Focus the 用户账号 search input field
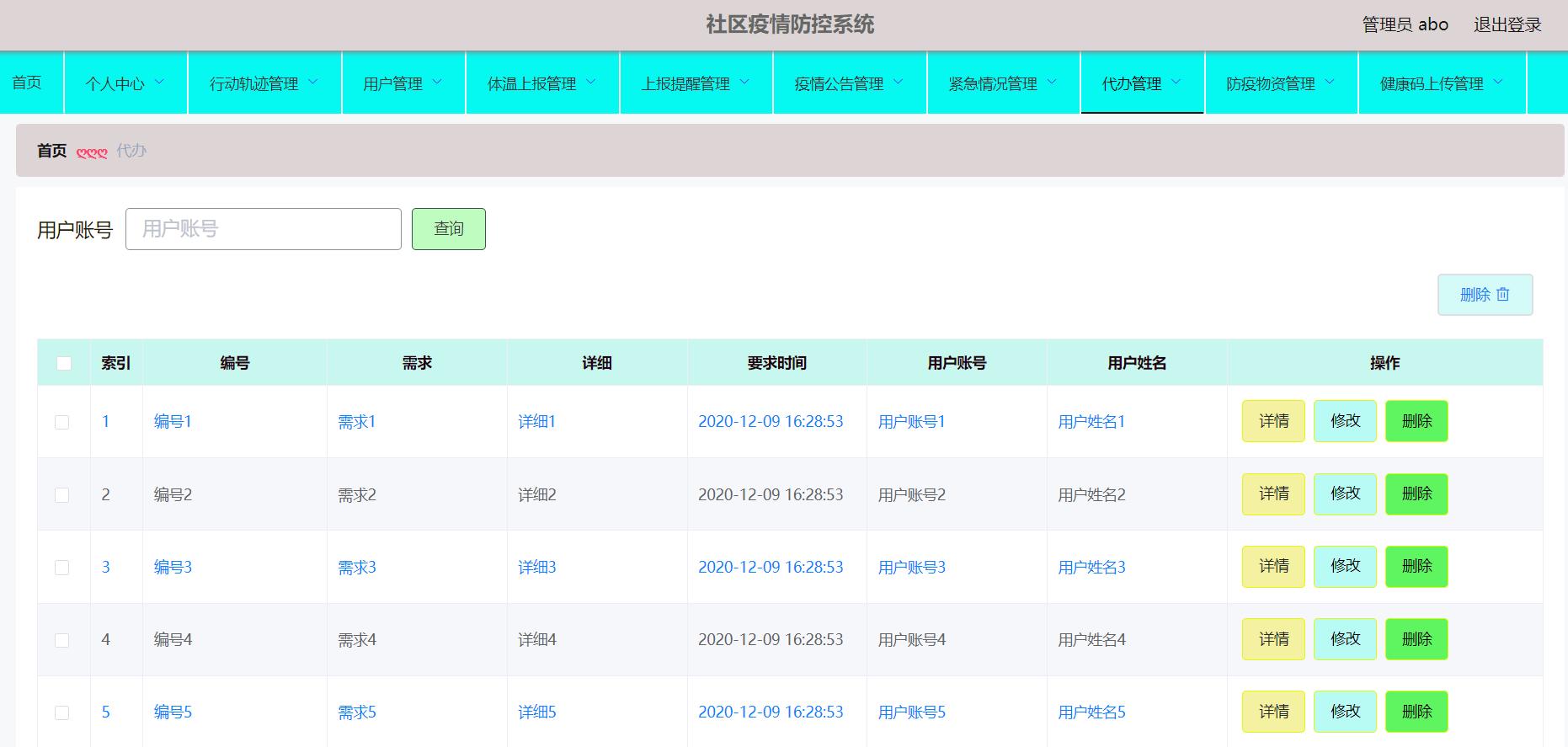 (264, 229)
